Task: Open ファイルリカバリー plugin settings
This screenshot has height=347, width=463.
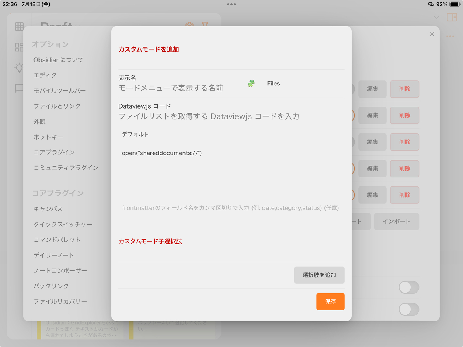Action: tap(60, 301)
